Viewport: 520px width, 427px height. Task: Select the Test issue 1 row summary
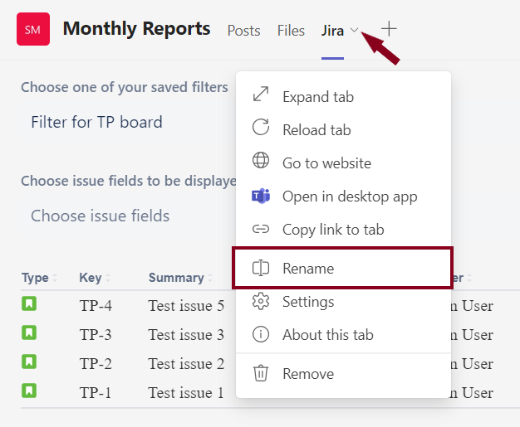coord(186,393)
